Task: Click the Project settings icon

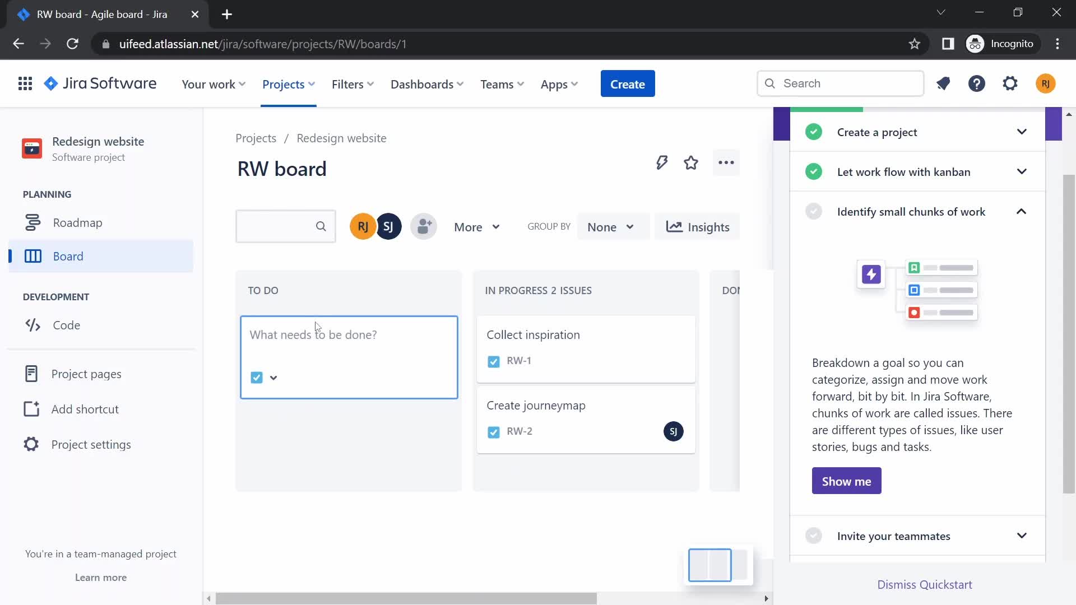Action: point(31,444)
